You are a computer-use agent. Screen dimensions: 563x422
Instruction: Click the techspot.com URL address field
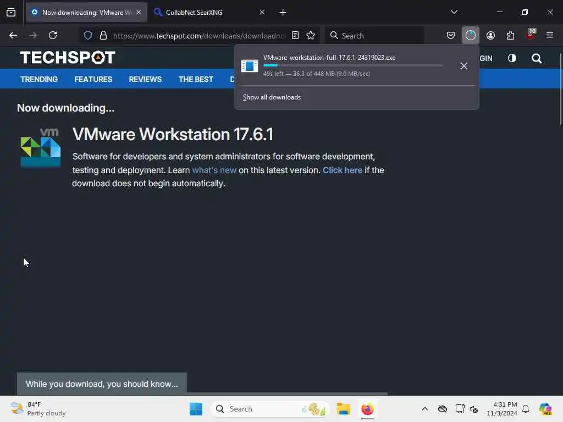(x=198, y=36)
